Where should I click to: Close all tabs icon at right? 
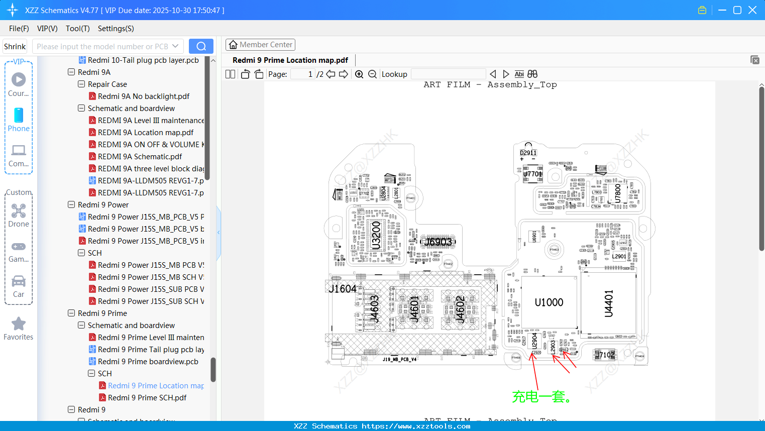pyautogui.click(x=755, y=60)
